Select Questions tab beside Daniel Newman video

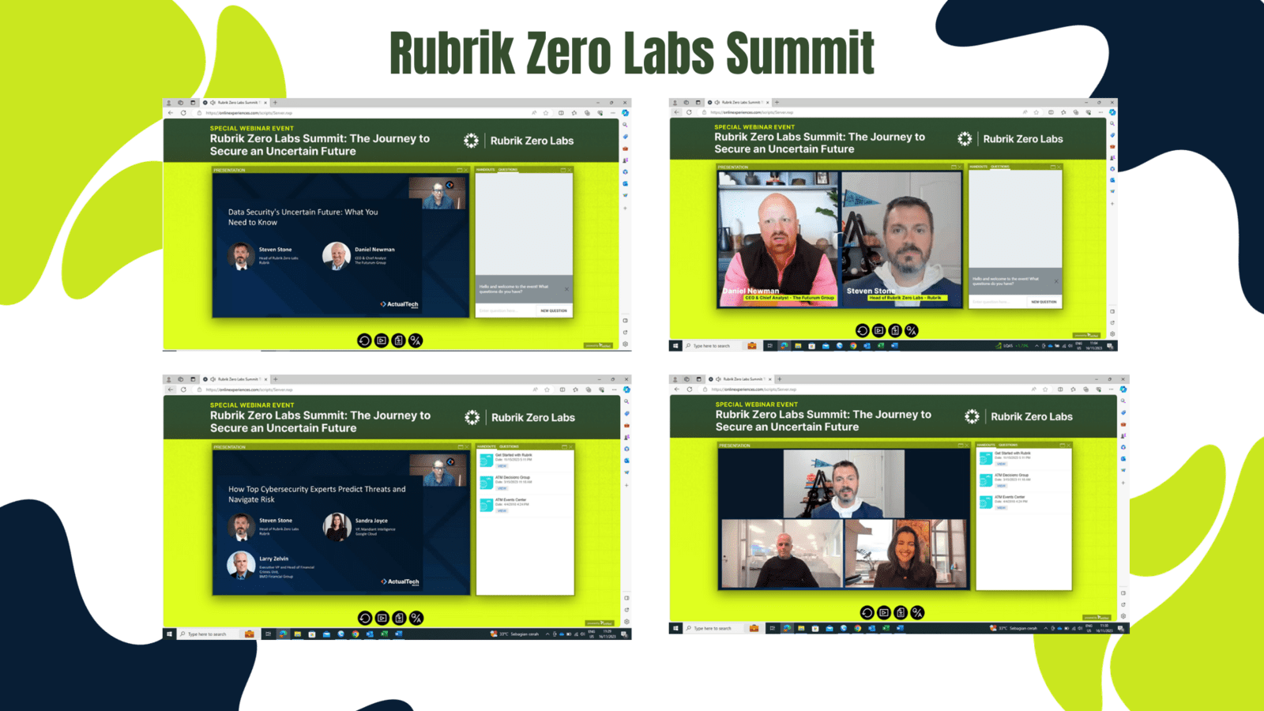[x=1000, y=167]
